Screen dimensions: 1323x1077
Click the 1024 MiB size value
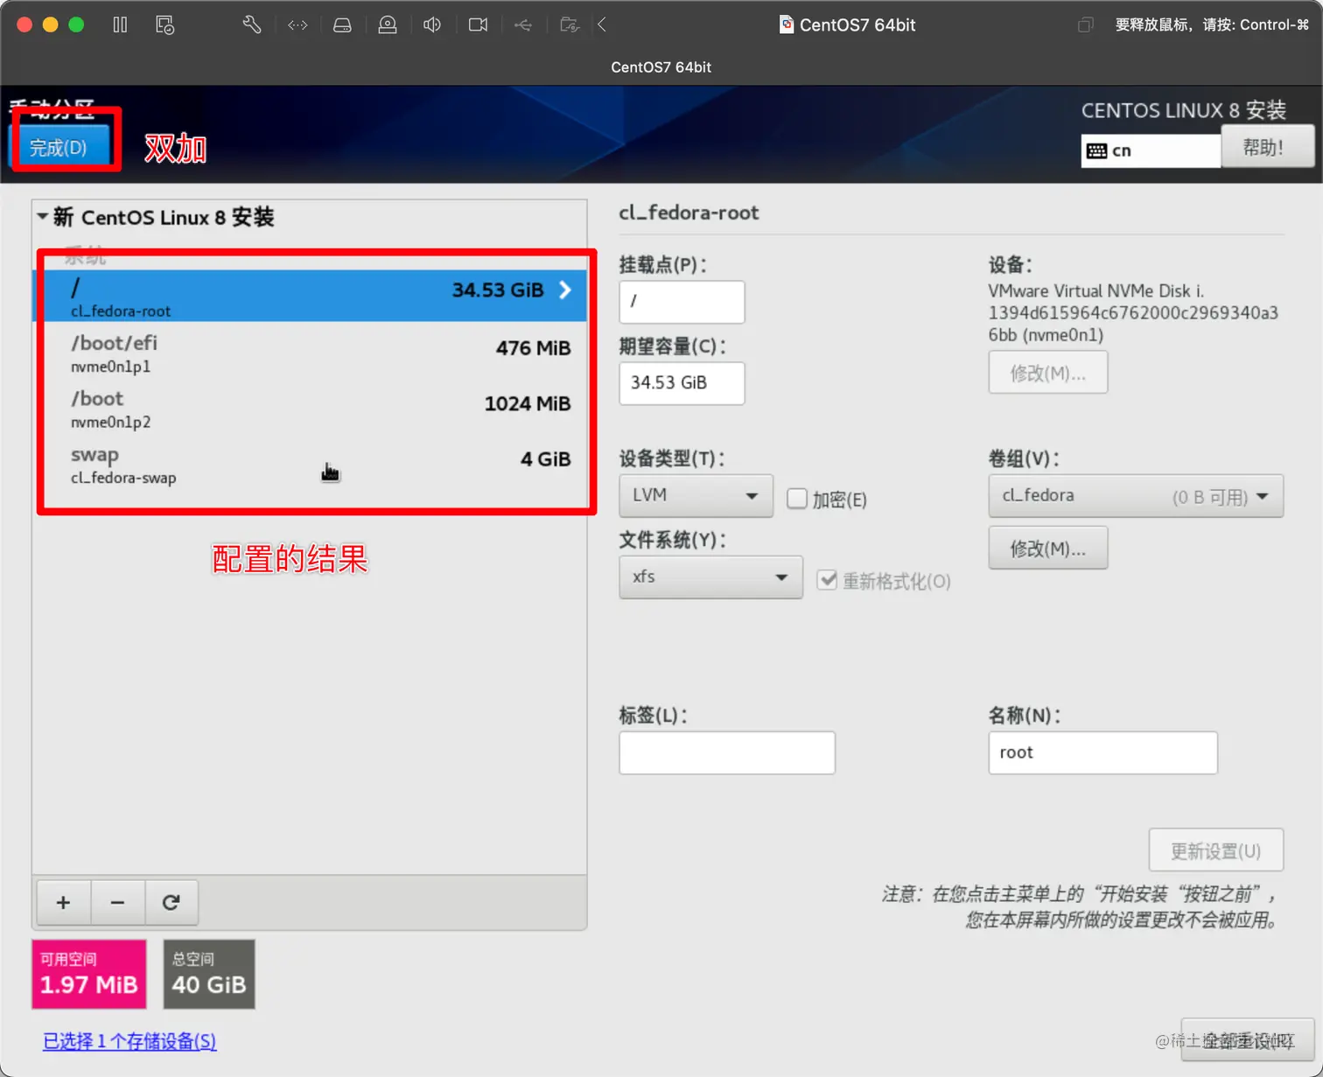528,403
